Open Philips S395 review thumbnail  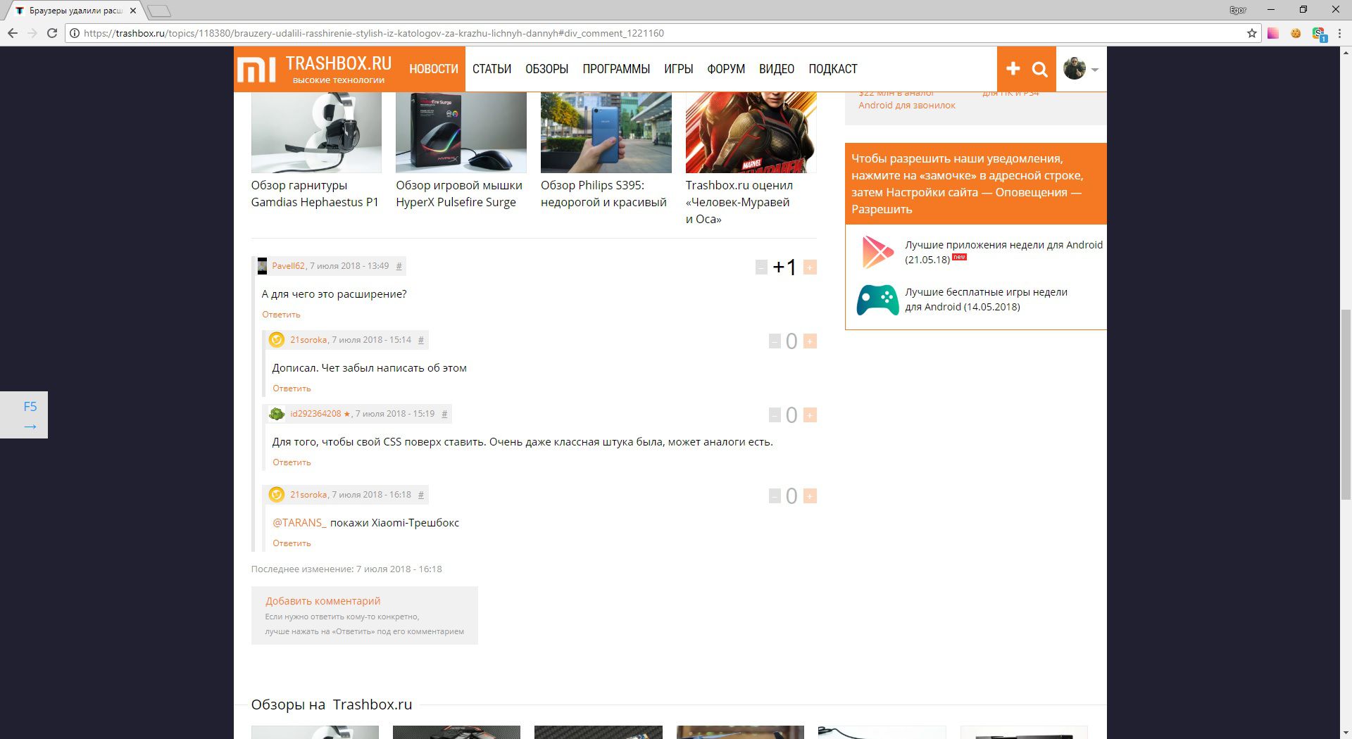[x=606, y=132]
